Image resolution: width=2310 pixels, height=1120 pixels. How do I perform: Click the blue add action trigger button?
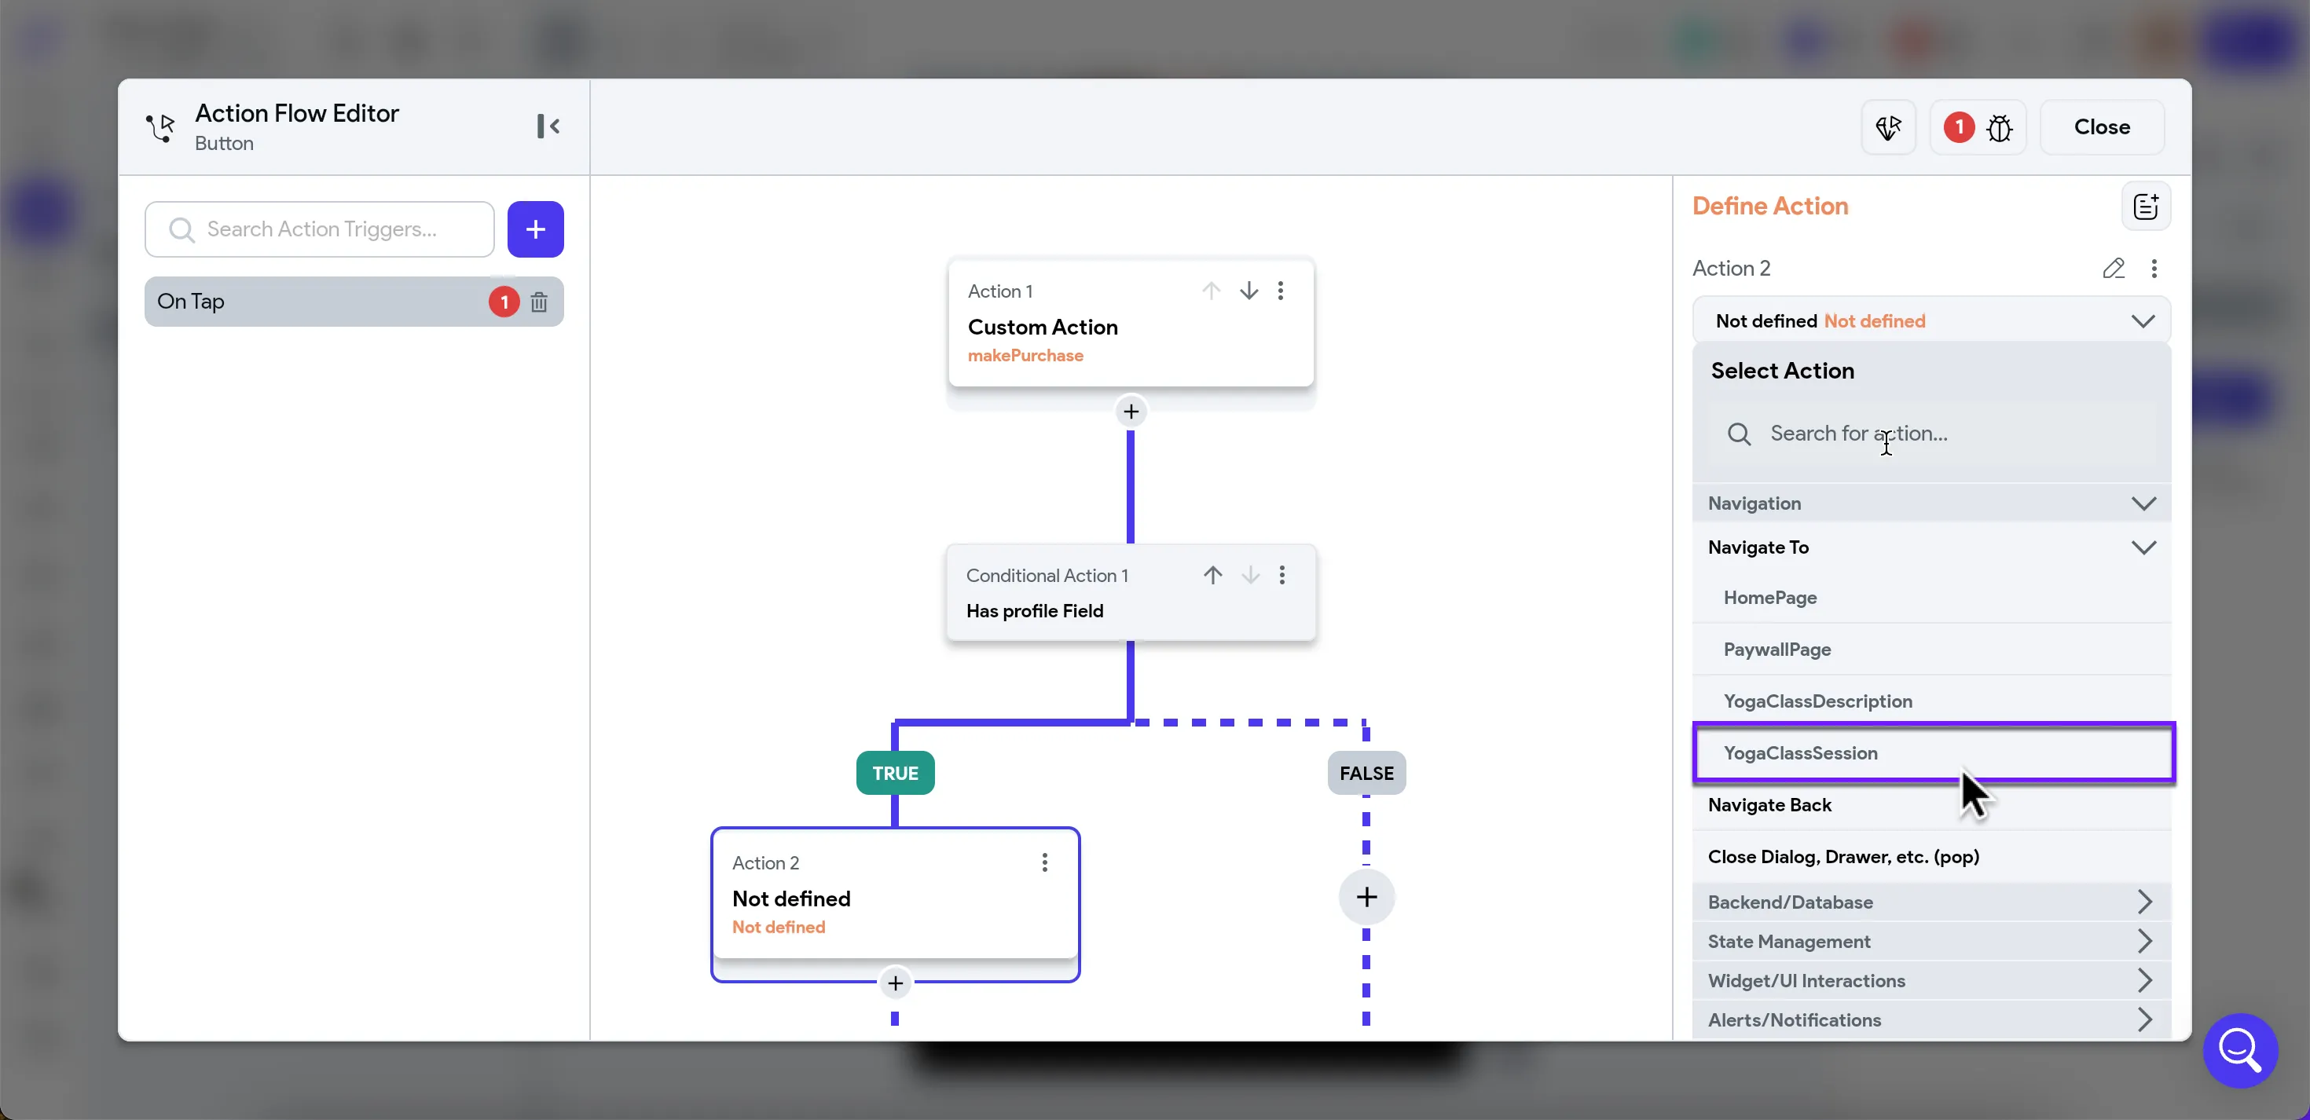535,229
